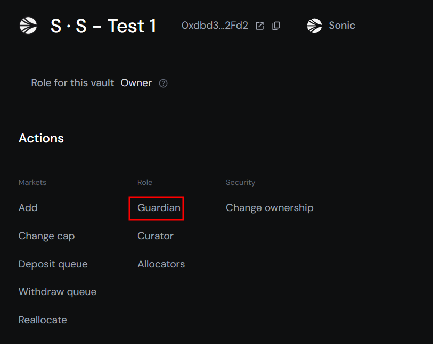This screenshot has width=433, height=344.
Task: Click the Markets column header
Action: 32,182
